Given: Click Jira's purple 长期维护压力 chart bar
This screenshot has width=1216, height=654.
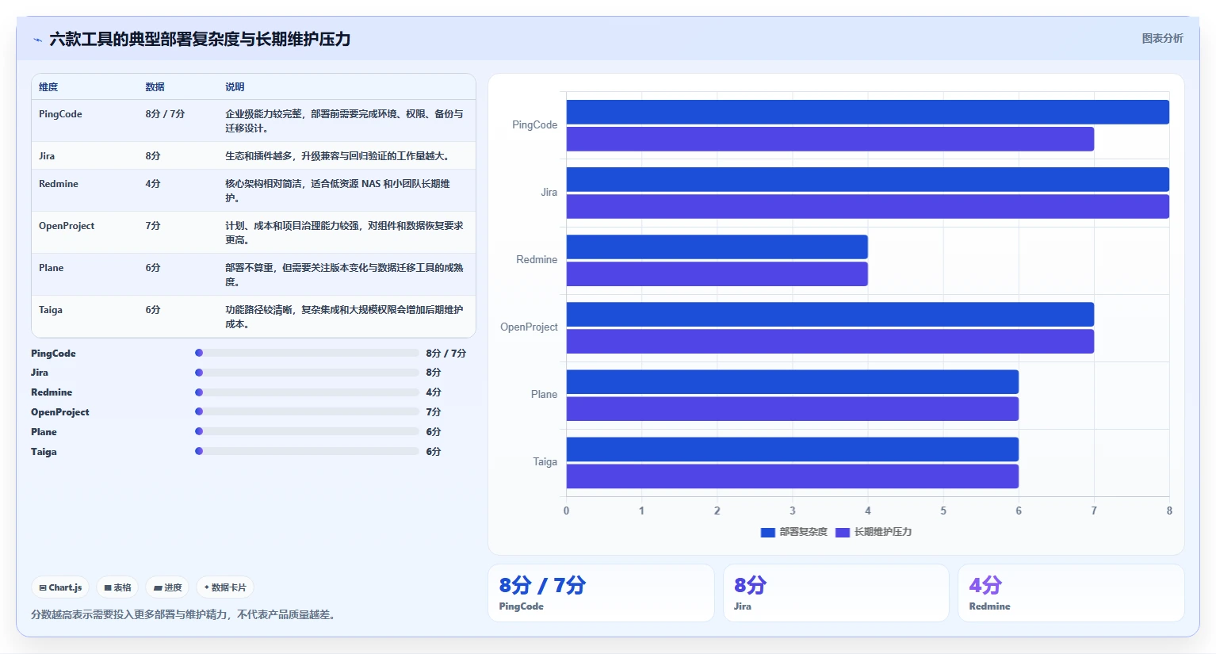Looking at the screenshot, I should tap(867, 206).
